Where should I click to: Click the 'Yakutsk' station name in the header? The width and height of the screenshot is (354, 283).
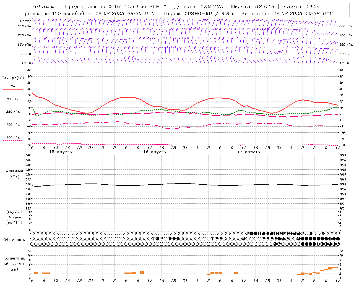tap(43, 7)
